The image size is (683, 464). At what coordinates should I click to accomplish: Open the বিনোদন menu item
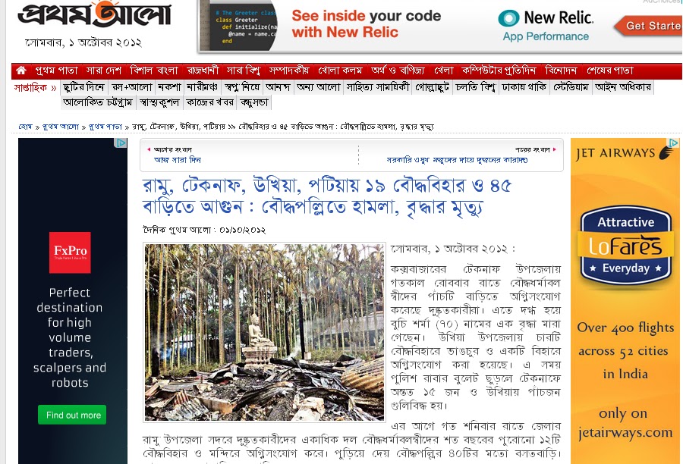[561, 70]
